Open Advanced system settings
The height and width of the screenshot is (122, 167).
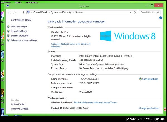tap(24, 40)
